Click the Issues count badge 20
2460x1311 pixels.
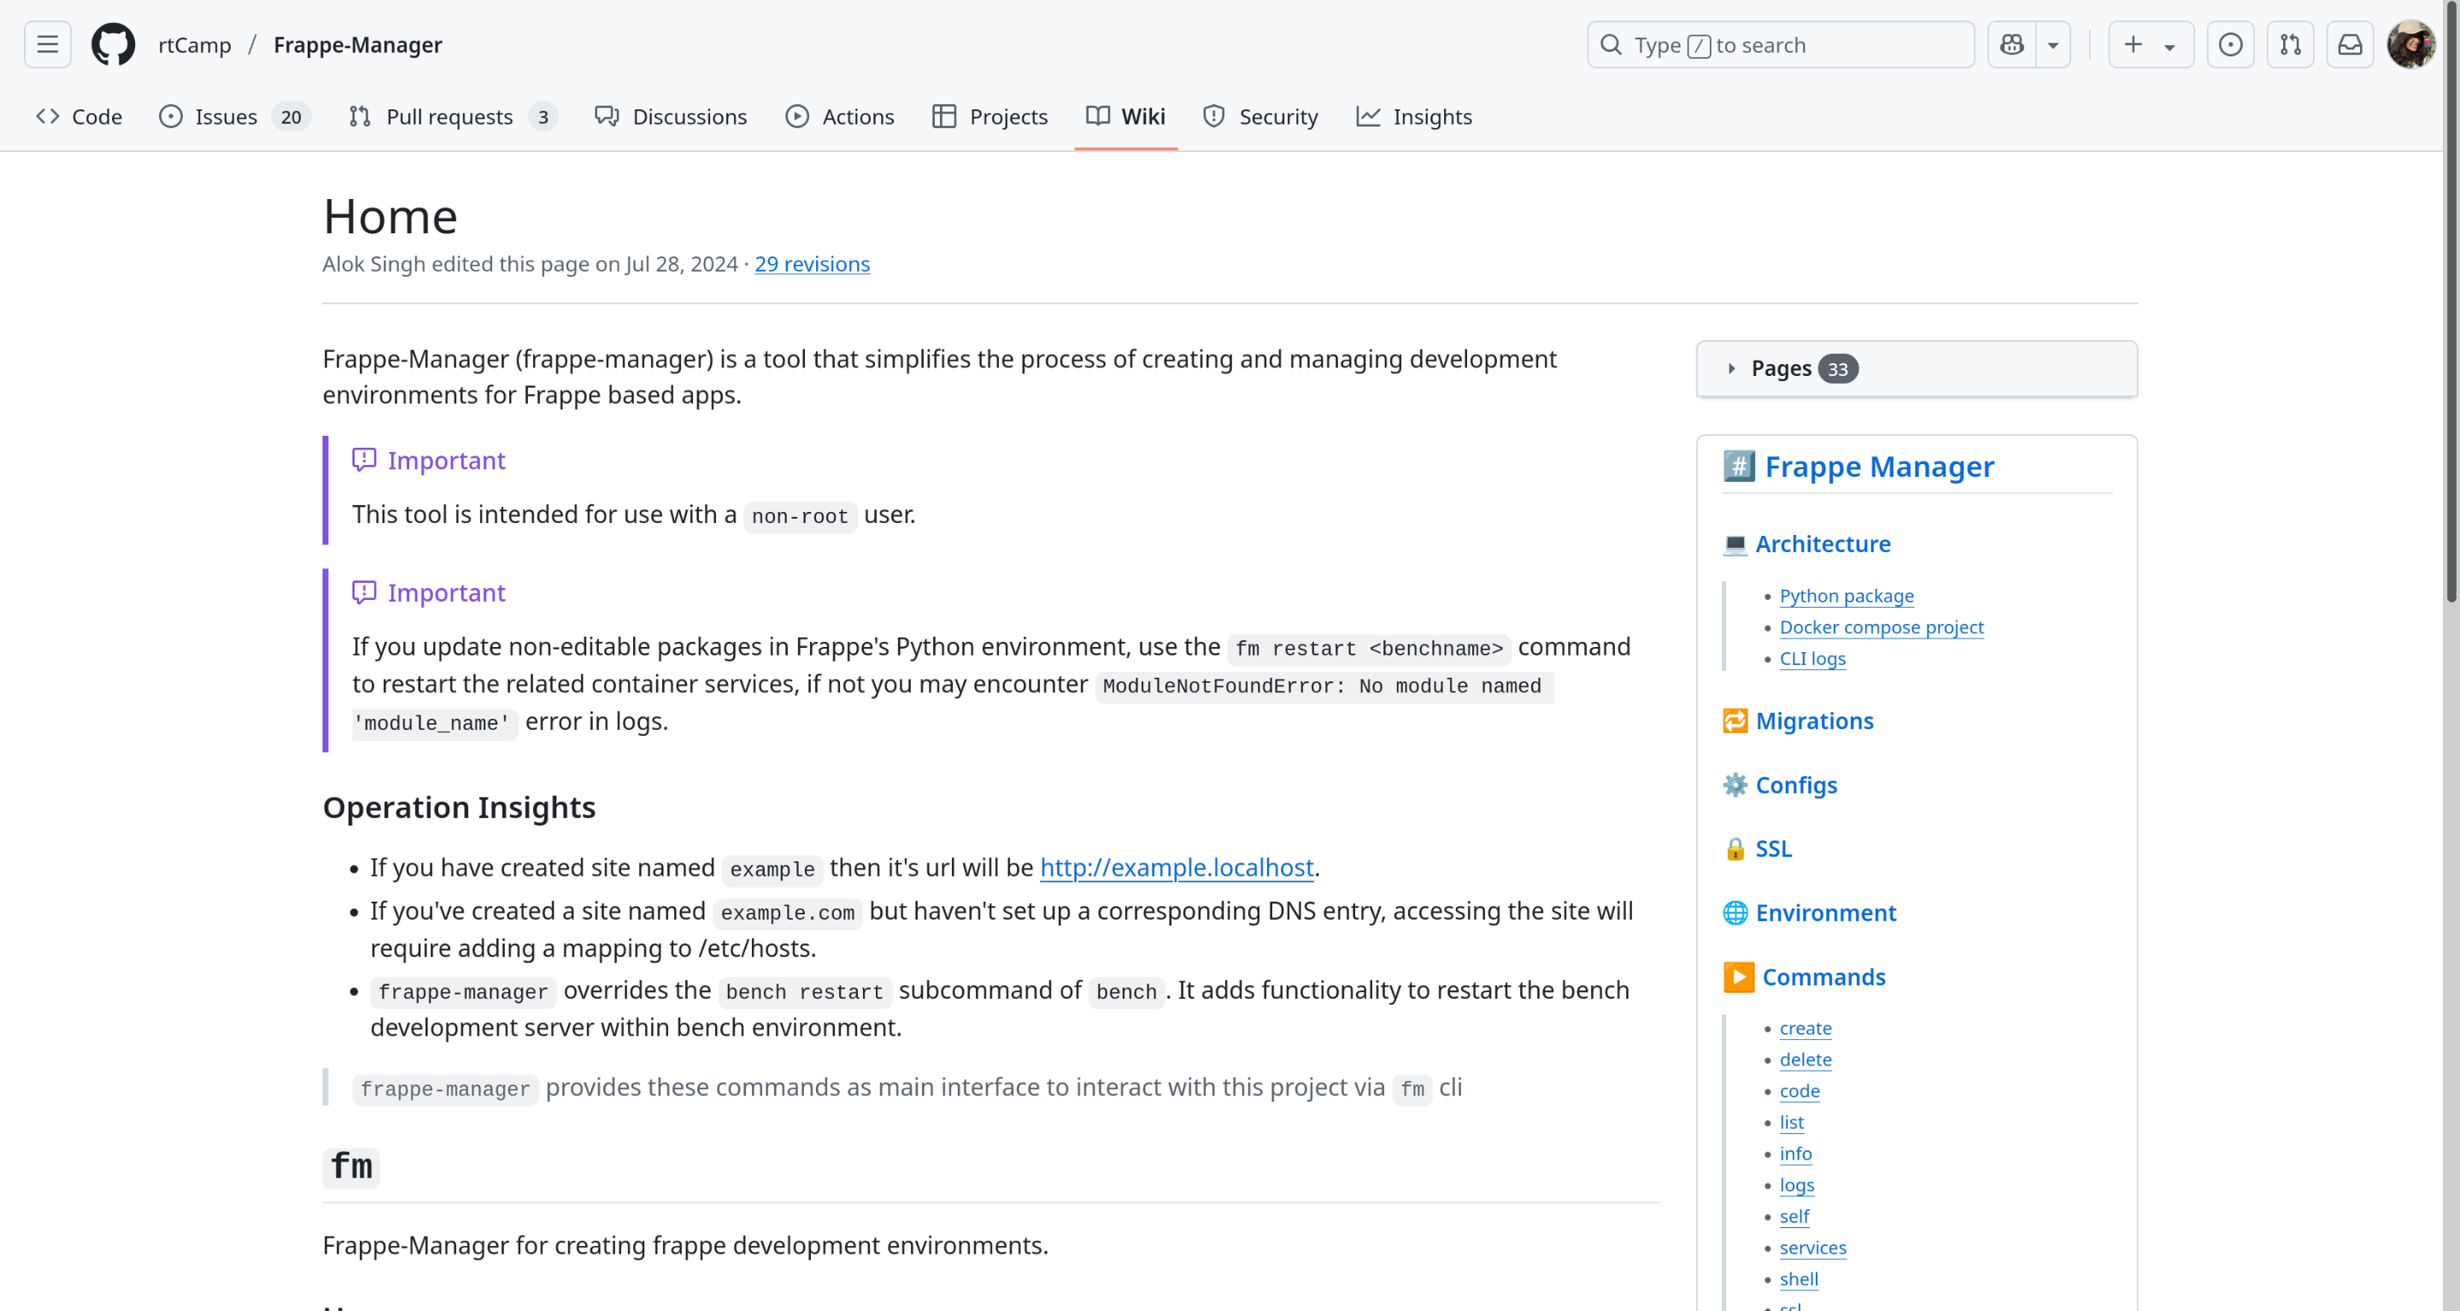point(291,116)
